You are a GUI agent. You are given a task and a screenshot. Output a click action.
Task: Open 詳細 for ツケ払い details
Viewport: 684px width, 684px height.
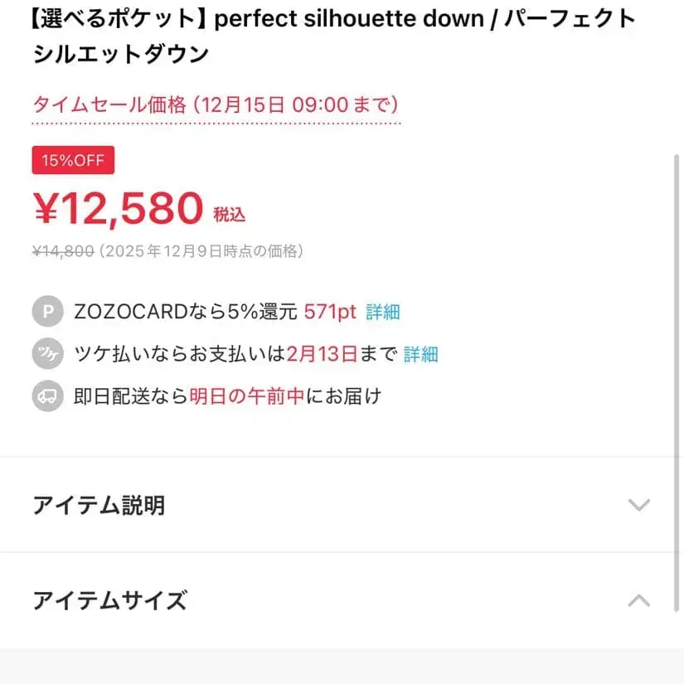(423, 353)
